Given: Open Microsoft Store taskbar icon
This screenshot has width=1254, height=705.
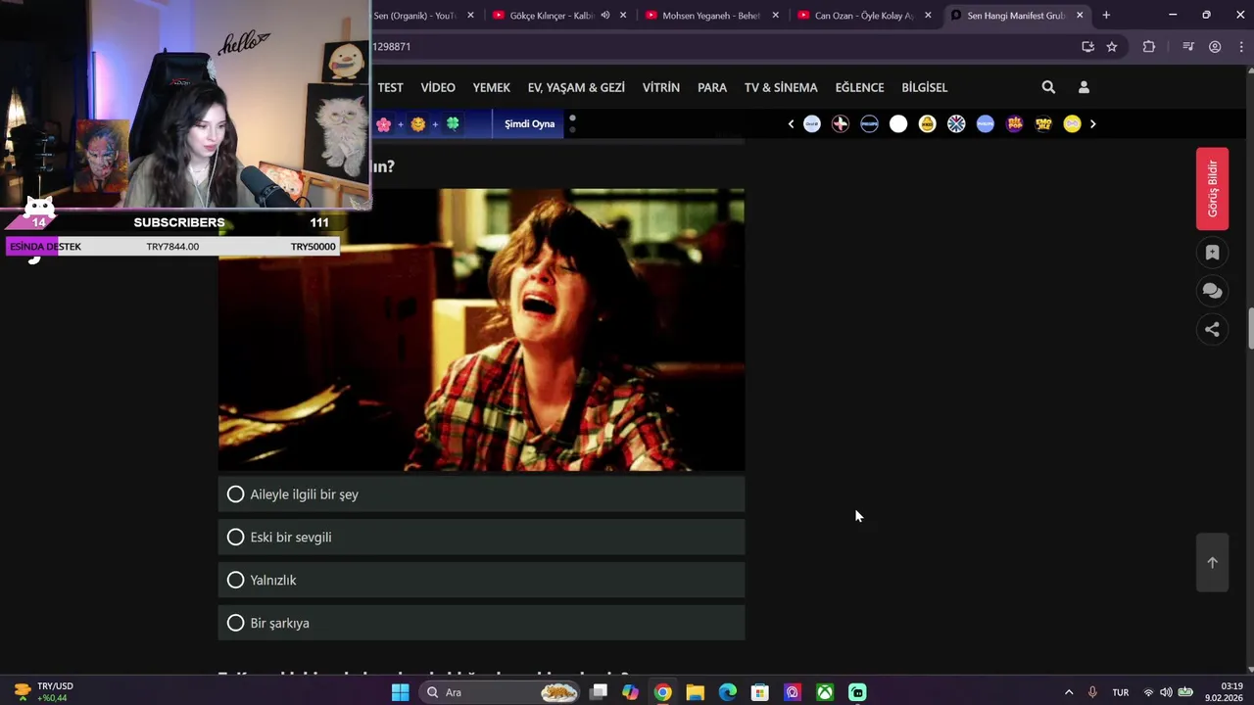Looking at the screenshot, I should [x=759, y=692].
